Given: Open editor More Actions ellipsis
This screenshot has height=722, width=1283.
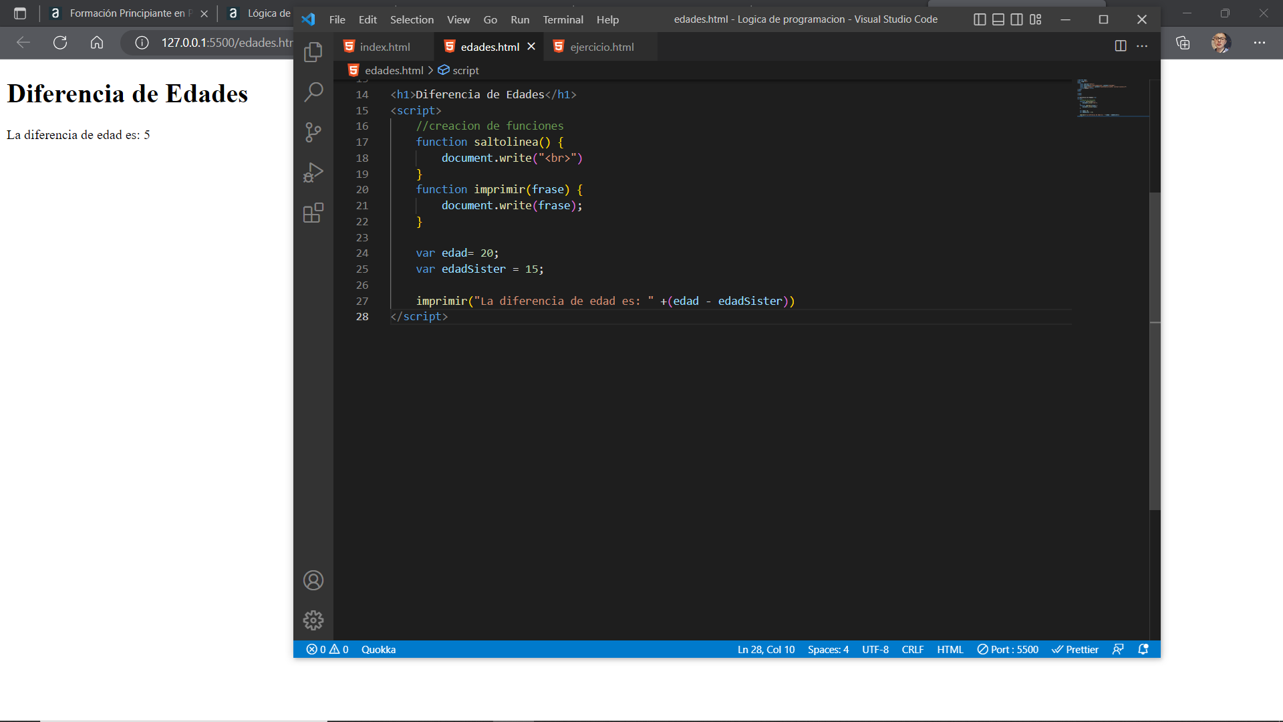Looking at the screenshot, I should [1142, 46].
